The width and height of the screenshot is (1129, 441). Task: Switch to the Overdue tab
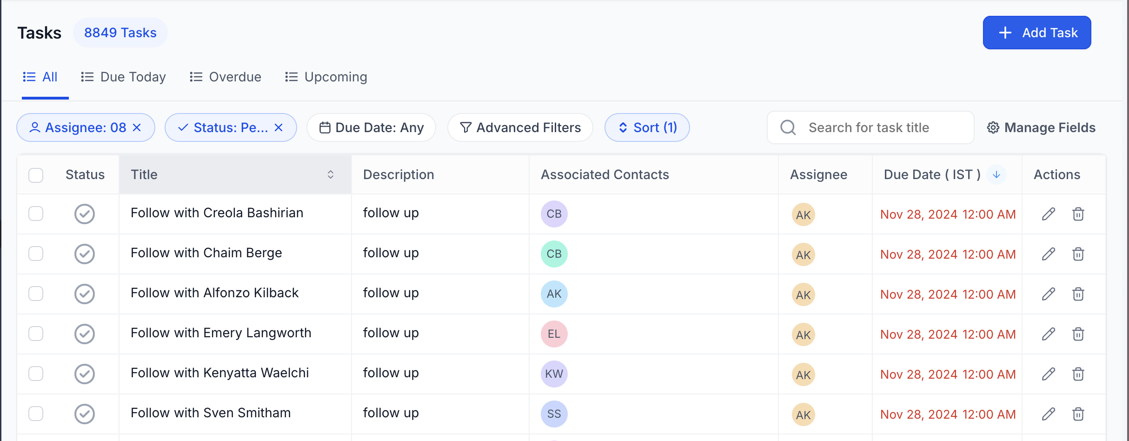[226, 77]
